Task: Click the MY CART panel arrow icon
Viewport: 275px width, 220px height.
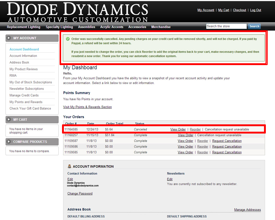Action: [x=9, y=119]
